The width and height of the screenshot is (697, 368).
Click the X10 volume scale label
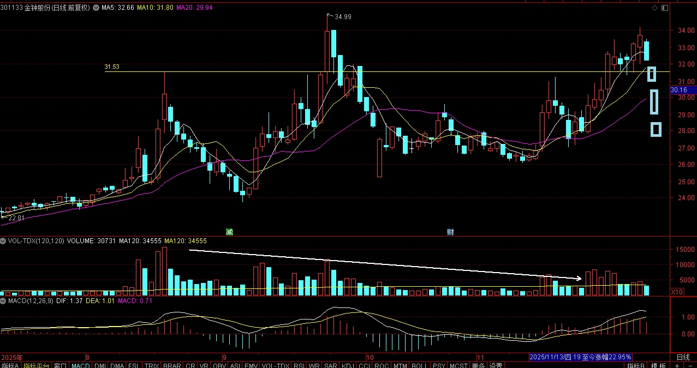point(677,292)
